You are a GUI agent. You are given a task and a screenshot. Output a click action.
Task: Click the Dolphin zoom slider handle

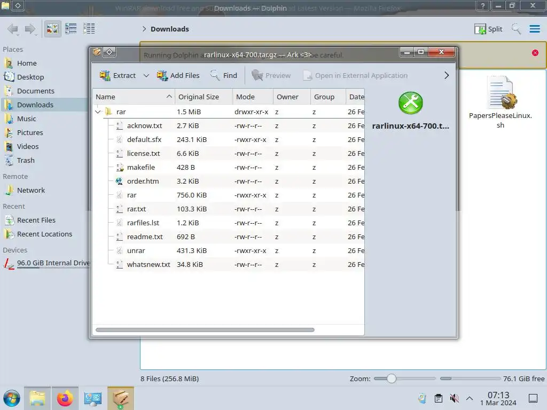pyautogui.click(x=392, y=379)
